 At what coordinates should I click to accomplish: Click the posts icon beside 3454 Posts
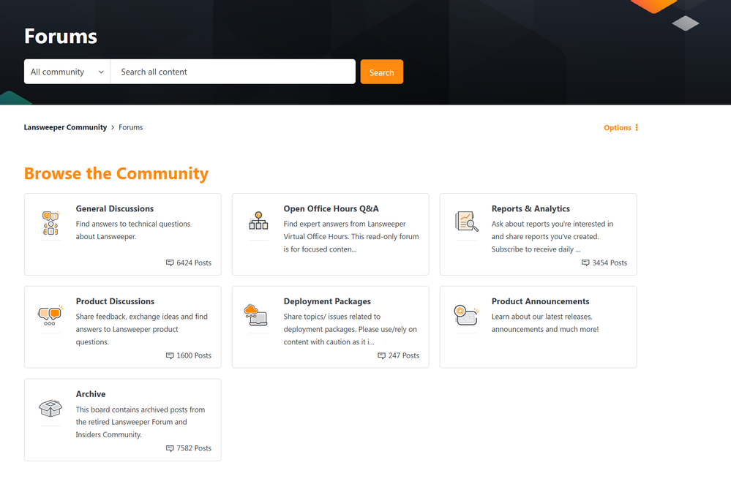[x=585, y=263]
